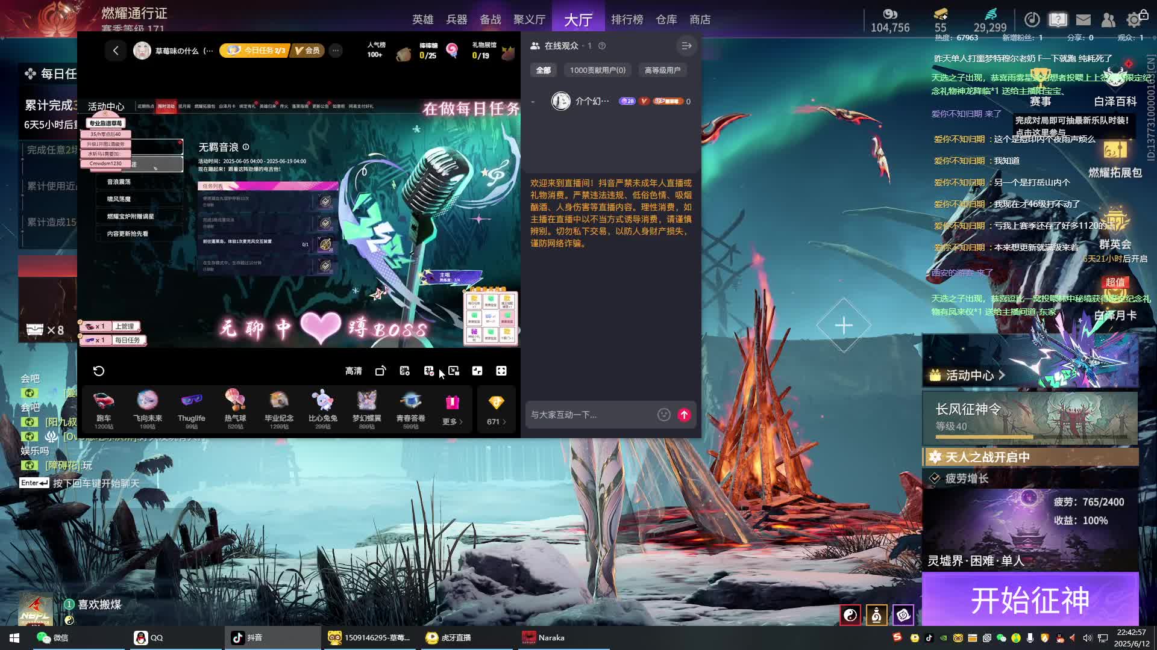Send the 青春答卷 gift
Viewport: 1157px width, 650px height.
point(411,409)
